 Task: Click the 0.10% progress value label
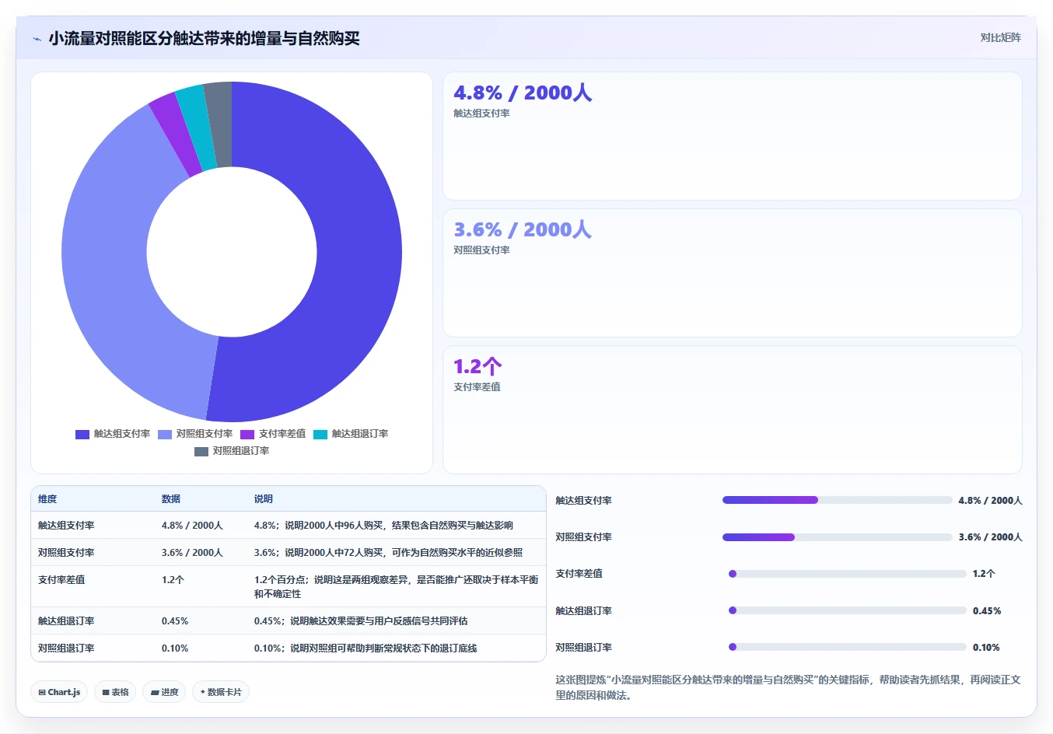[x=986, y=648]
